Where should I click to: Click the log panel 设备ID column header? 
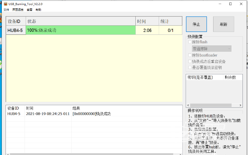13,108
